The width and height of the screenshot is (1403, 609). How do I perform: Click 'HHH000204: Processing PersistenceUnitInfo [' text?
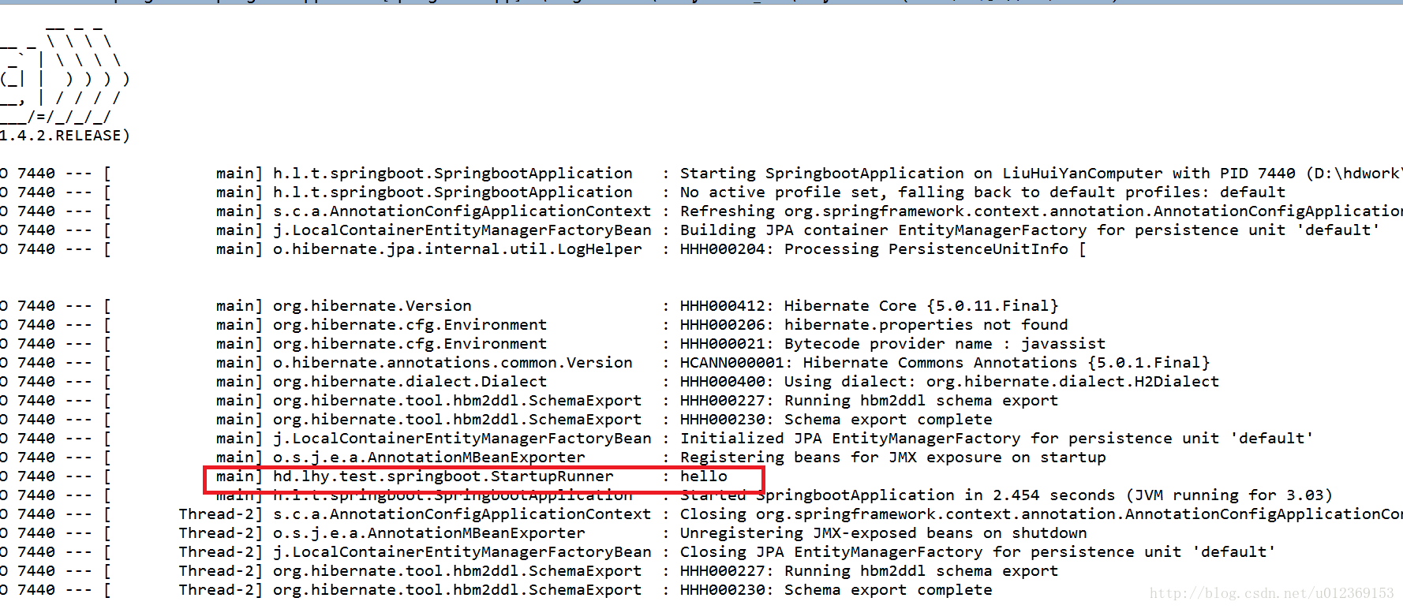[x=883, y=249]
